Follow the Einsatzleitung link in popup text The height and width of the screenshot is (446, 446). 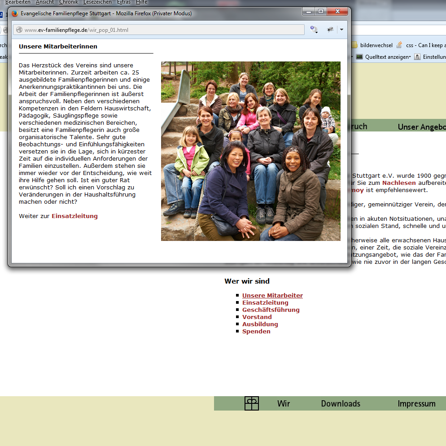74,216
